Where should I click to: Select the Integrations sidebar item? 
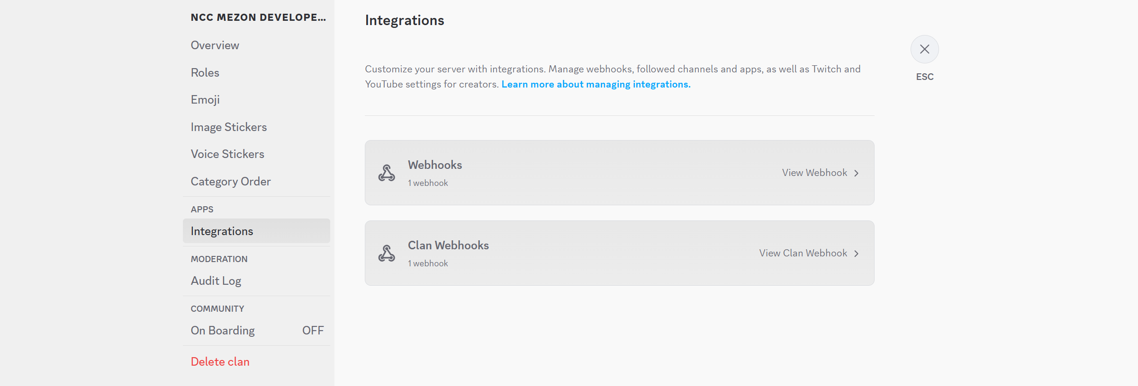pyautogui.click(x=222, y=231)
